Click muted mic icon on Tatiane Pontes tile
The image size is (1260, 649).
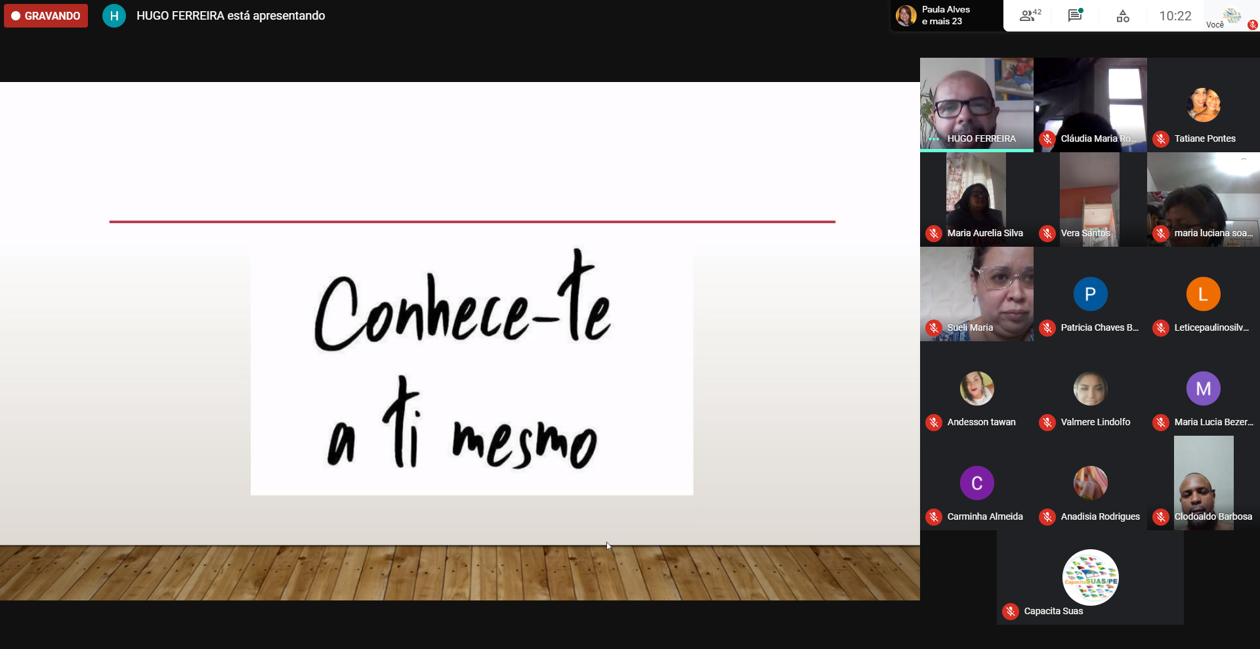(x=1161, y=139)
